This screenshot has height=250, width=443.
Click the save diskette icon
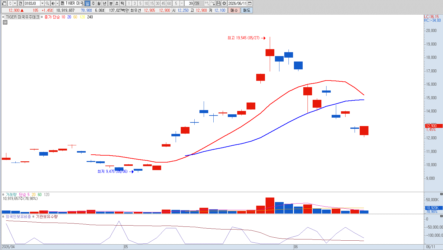click(x=218, y=3)
